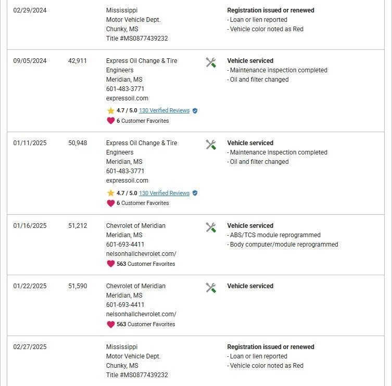Click the wrench icon for the 01/16/2025 service
This screenshot has height=386, width=392.
pos(211,227)
